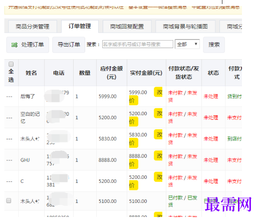Image resolution: width=261 pixels, height=220 pixels.
Task: Switch to the 商品分类管理 tab
Action: click(33, 27)
